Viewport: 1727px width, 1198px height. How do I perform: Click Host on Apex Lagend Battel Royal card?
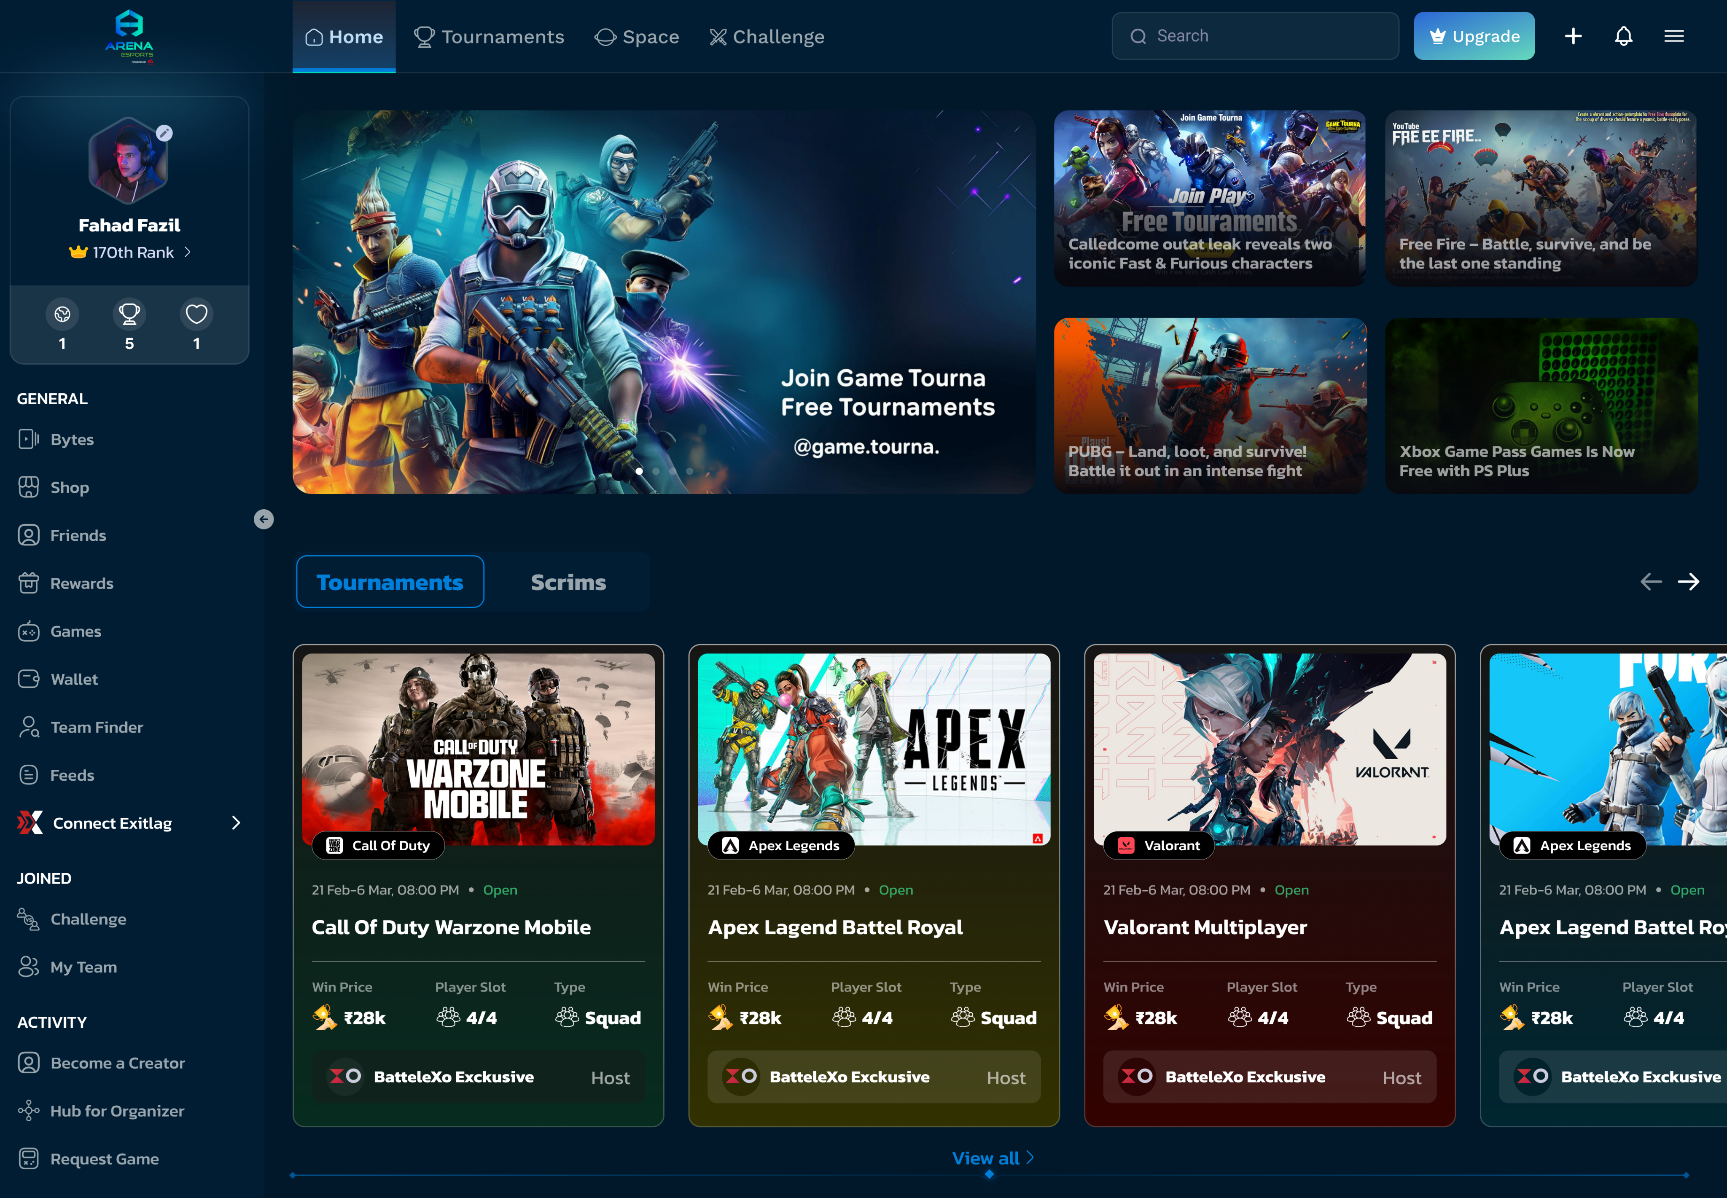coord(1006,1078)
